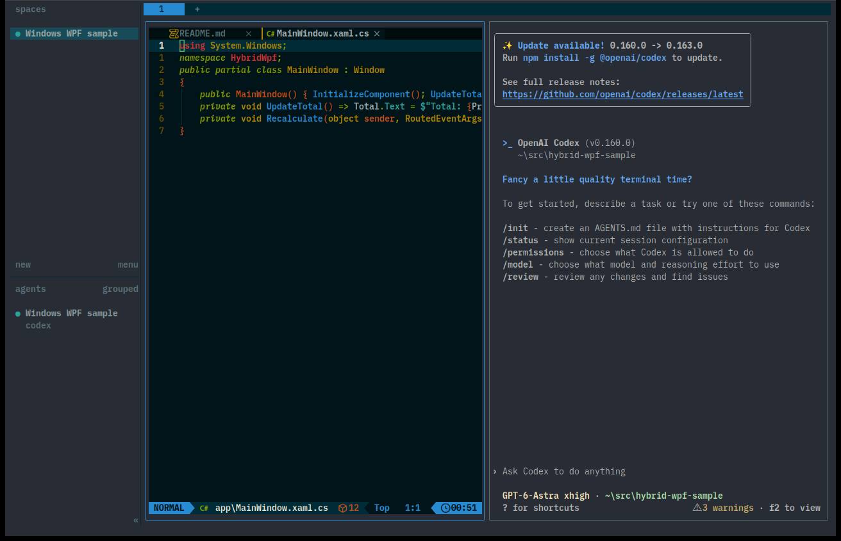Image resolution: width=841 pixels, height=541 pixels.
Task: Click the namespace HybridWpf line
Action: tap(231, 58)
